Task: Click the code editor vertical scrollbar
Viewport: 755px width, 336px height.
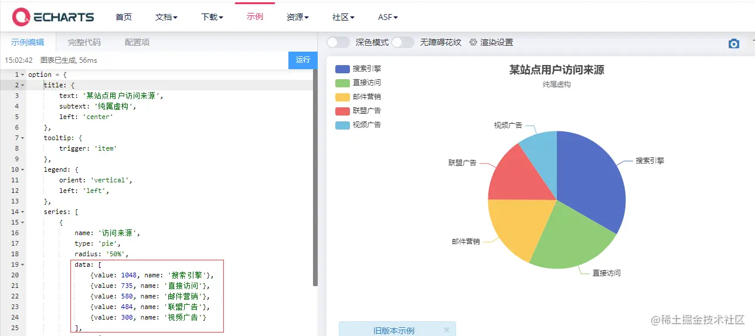Action: click(315, 177)
